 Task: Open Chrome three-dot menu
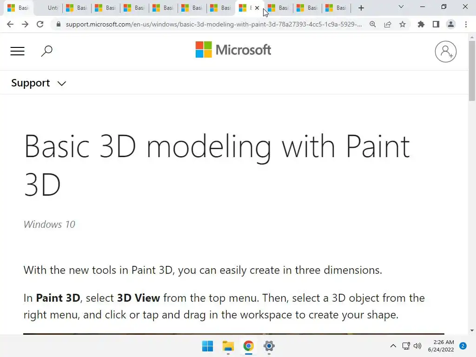(x=466, y=24)
